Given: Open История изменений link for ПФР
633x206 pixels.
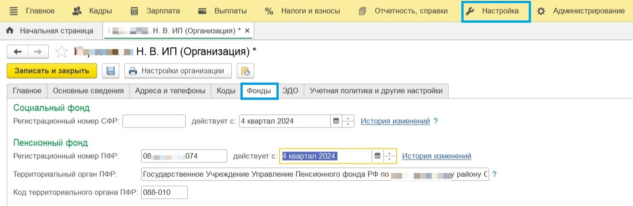Looking at the screenshot, I should pyautogui.click(x=437, y=156).
